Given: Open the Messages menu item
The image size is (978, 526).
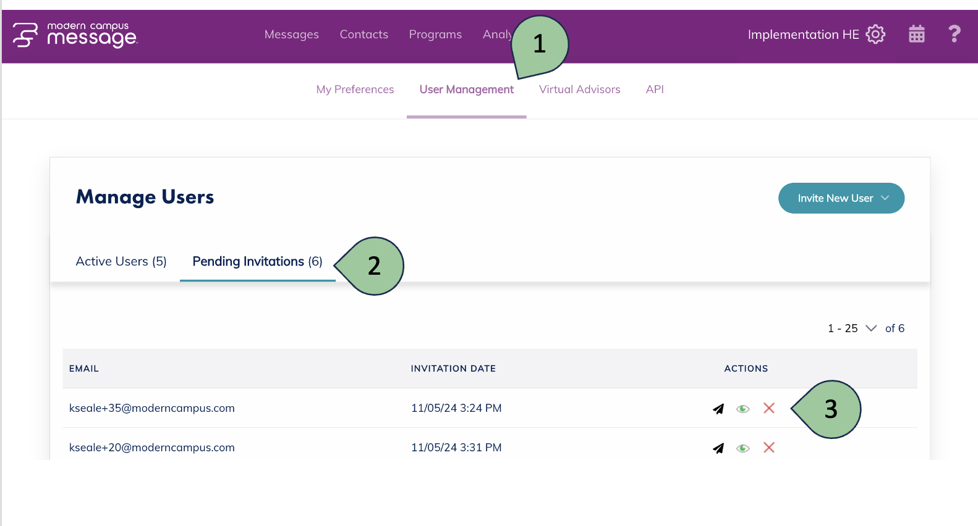Looking at the screenshot, I should (291, 35).
